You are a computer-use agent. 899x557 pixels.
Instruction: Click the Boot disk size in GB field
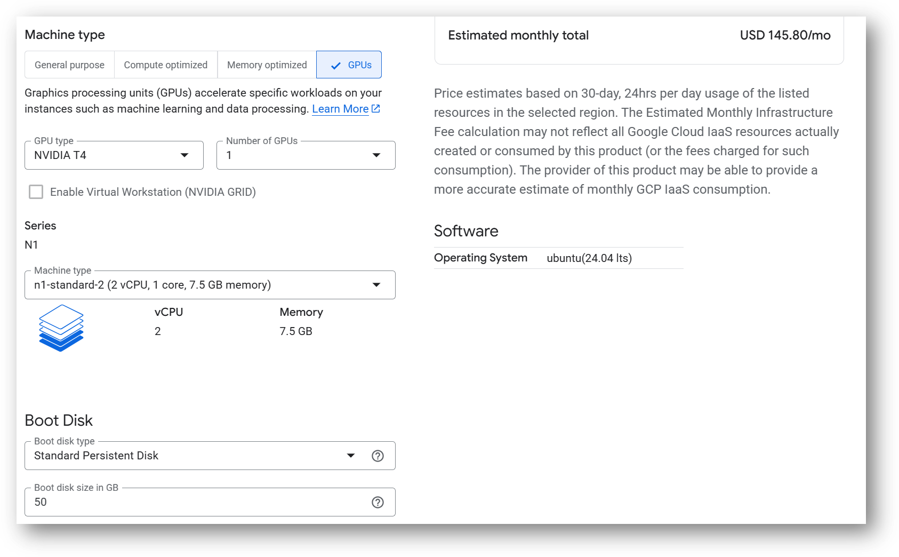[x=210, y=502]
